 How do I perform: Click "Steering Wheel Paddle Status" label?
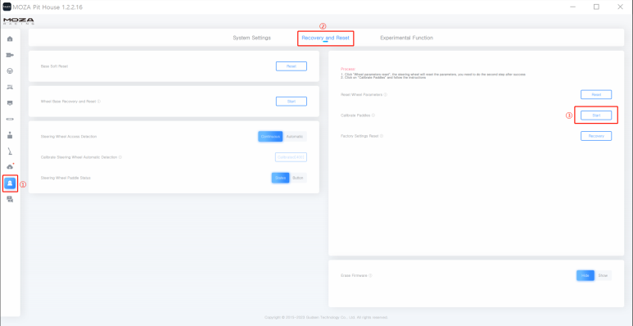tap(66, 178)
